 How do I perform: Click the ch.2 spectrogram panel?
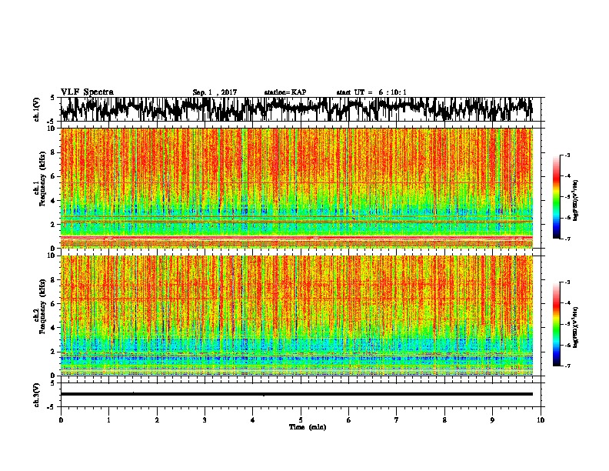coord(296,316)
